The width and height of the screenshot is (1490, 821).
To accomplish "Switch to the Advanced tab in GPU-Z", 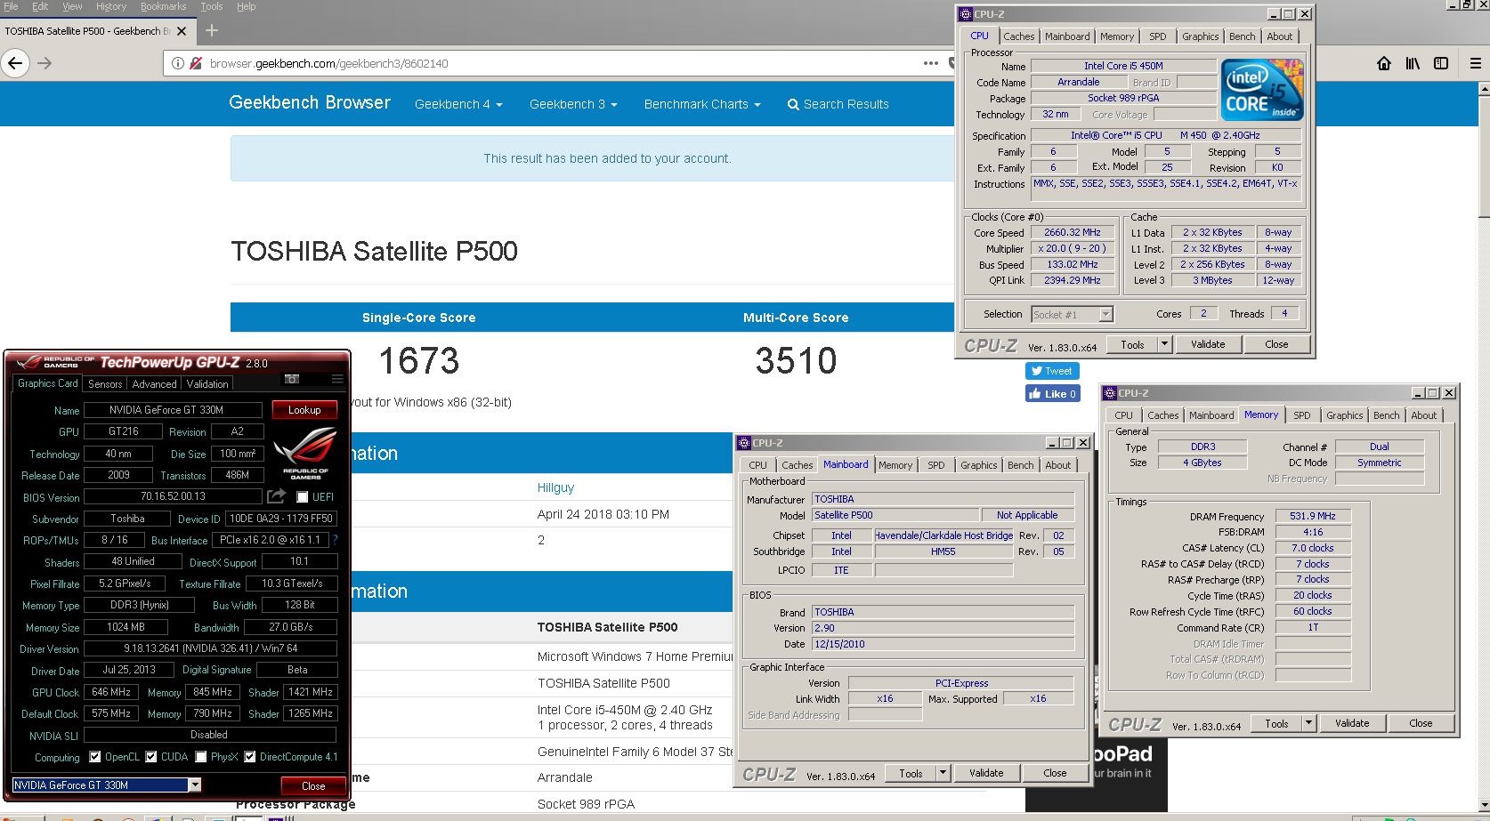I will [154, 384].
